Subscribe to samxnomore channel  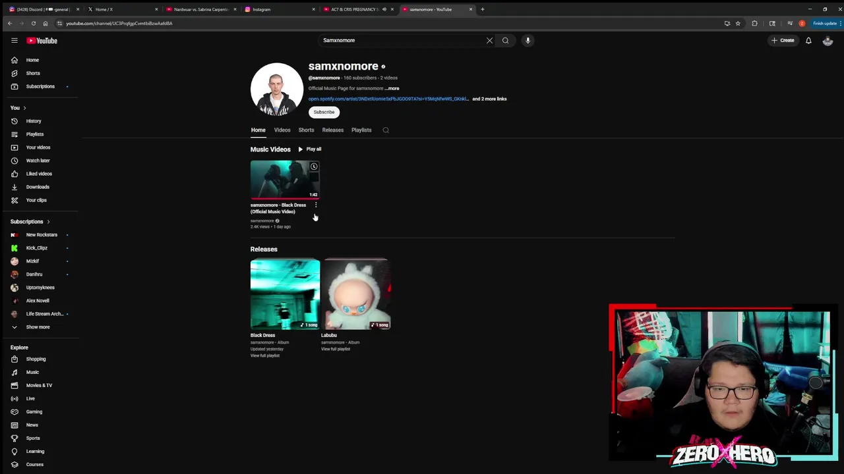click(x=324, y=112)
